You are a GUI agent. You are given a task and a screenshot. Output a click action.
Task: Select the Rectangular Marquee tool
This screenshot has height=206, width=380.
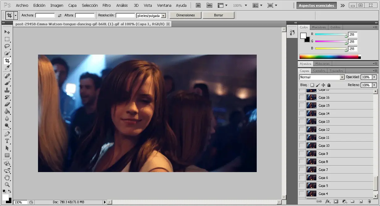[7, 39]
